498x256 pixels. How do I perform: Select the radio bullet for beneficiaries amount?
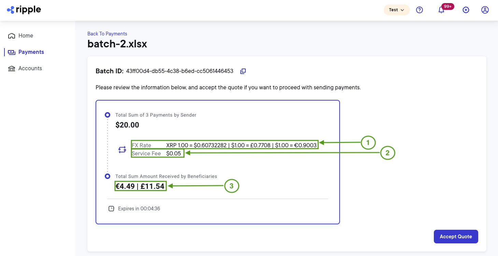108,176
